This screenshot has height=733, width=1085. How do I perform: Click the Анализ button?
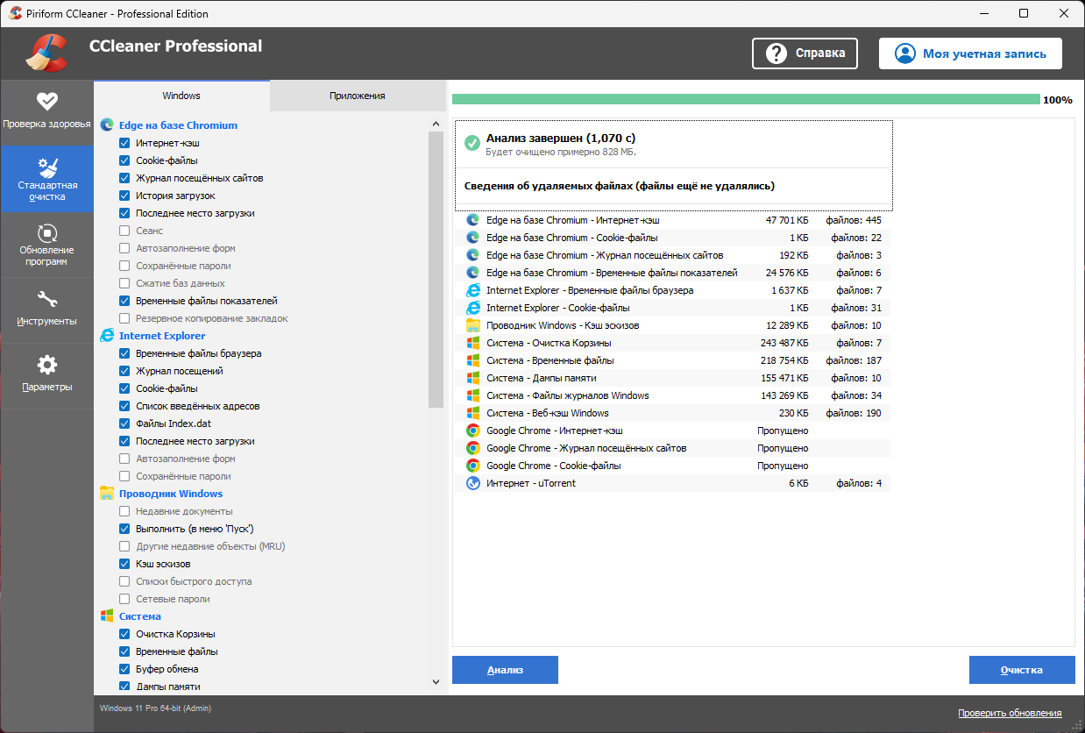pyautogui.click(x=505, y=670)
